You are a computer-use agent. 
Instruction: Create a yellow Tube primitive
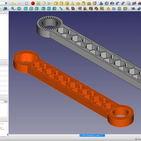pyautogui.click(x=84, y=3)
